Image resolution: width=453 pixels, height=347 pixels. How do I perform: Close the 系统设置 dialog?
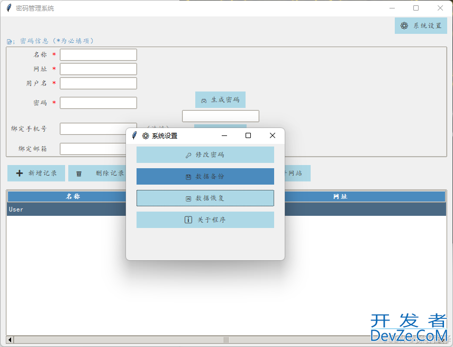273,135
